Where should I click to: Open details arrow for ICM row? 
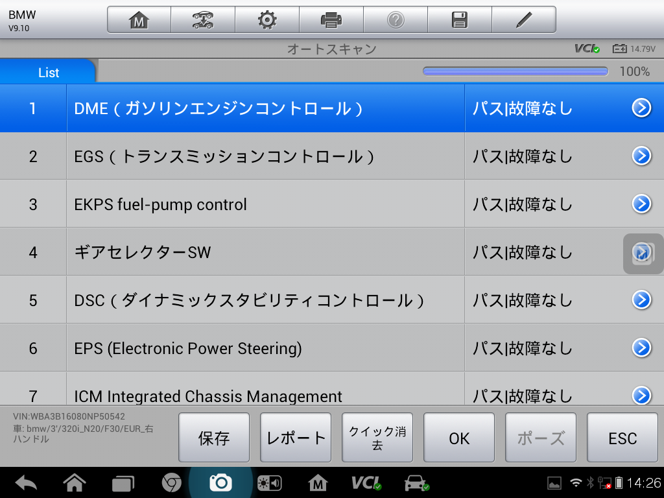[x=641, y=396]
